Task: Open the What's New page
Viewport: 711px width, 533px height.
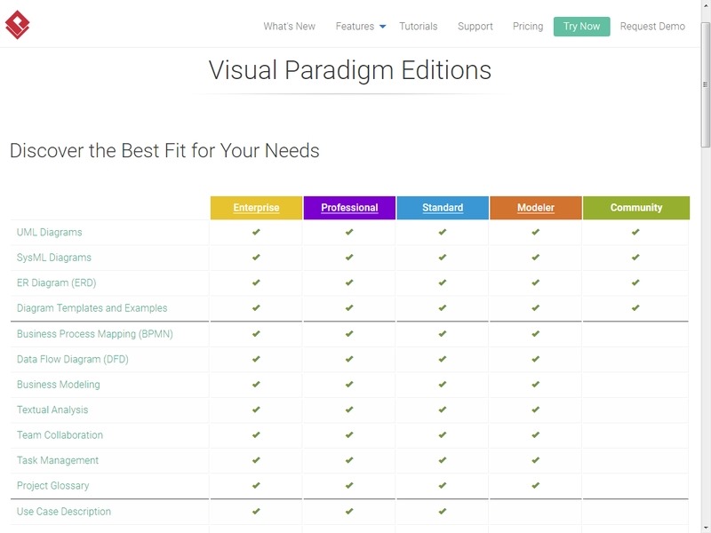Action: (288, 26)
